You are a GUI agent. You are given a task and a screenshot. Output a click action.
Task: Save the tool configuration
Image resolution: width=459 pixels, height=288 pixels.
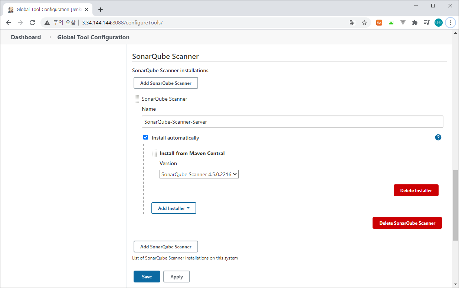[x=147, y=277]
